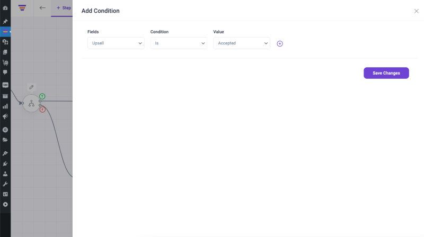
Task: Click the green T true-branch marker
Action: pyautogui.click(x=42, y=96)
